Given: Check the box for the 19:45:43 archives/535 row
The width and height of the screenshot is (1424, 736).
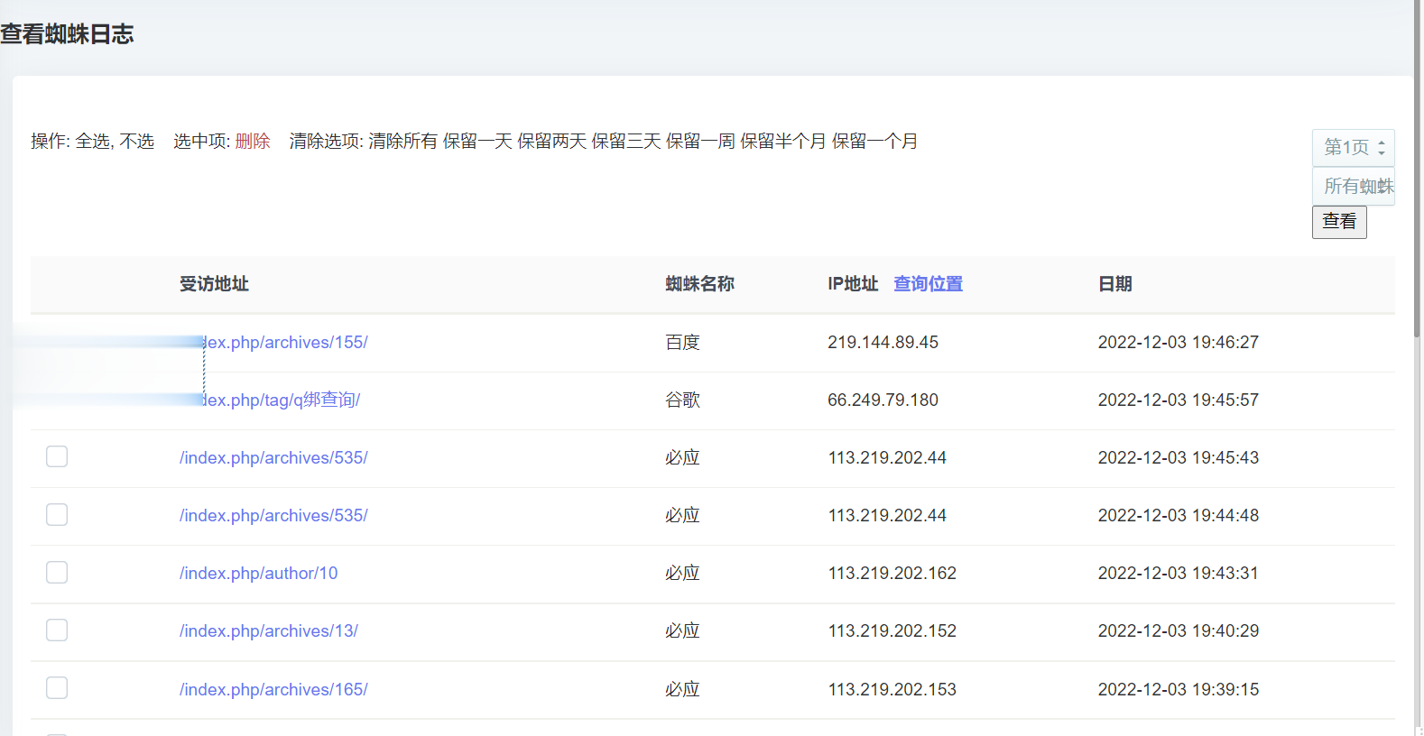Looking at the screenshot, I should coord(57,457).
